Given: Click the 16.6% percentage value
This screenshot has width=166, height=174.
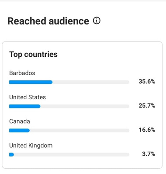Looking at the screenshot, I should 147,130.
